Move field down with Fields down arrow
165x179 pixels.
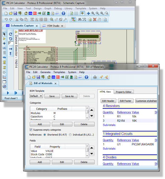92,153
